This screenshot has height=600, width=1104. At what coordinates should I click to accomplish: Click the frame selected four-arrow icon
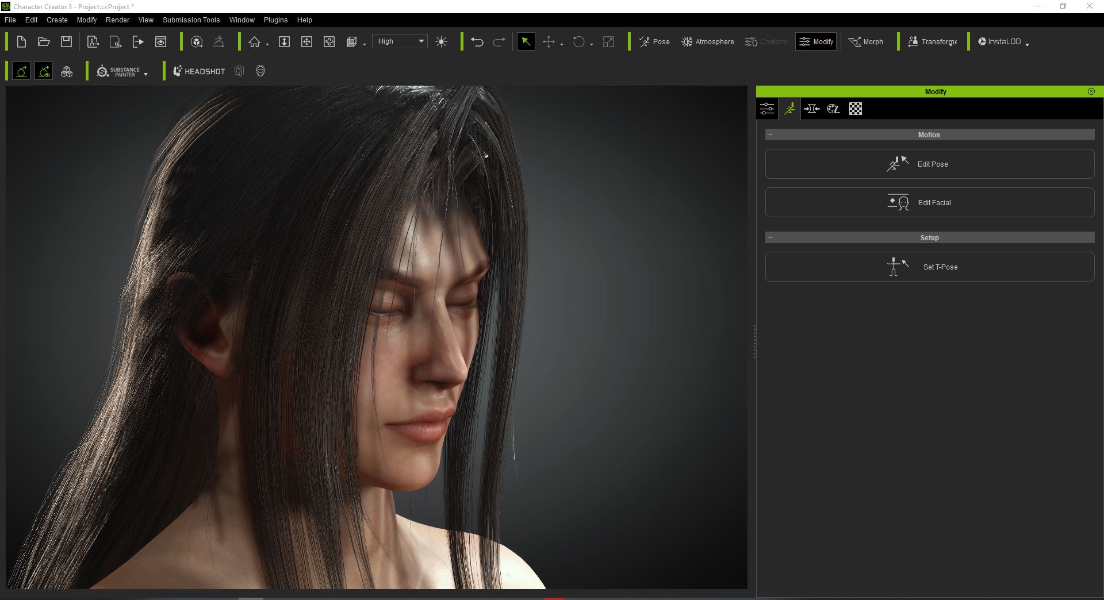[306, 41]
